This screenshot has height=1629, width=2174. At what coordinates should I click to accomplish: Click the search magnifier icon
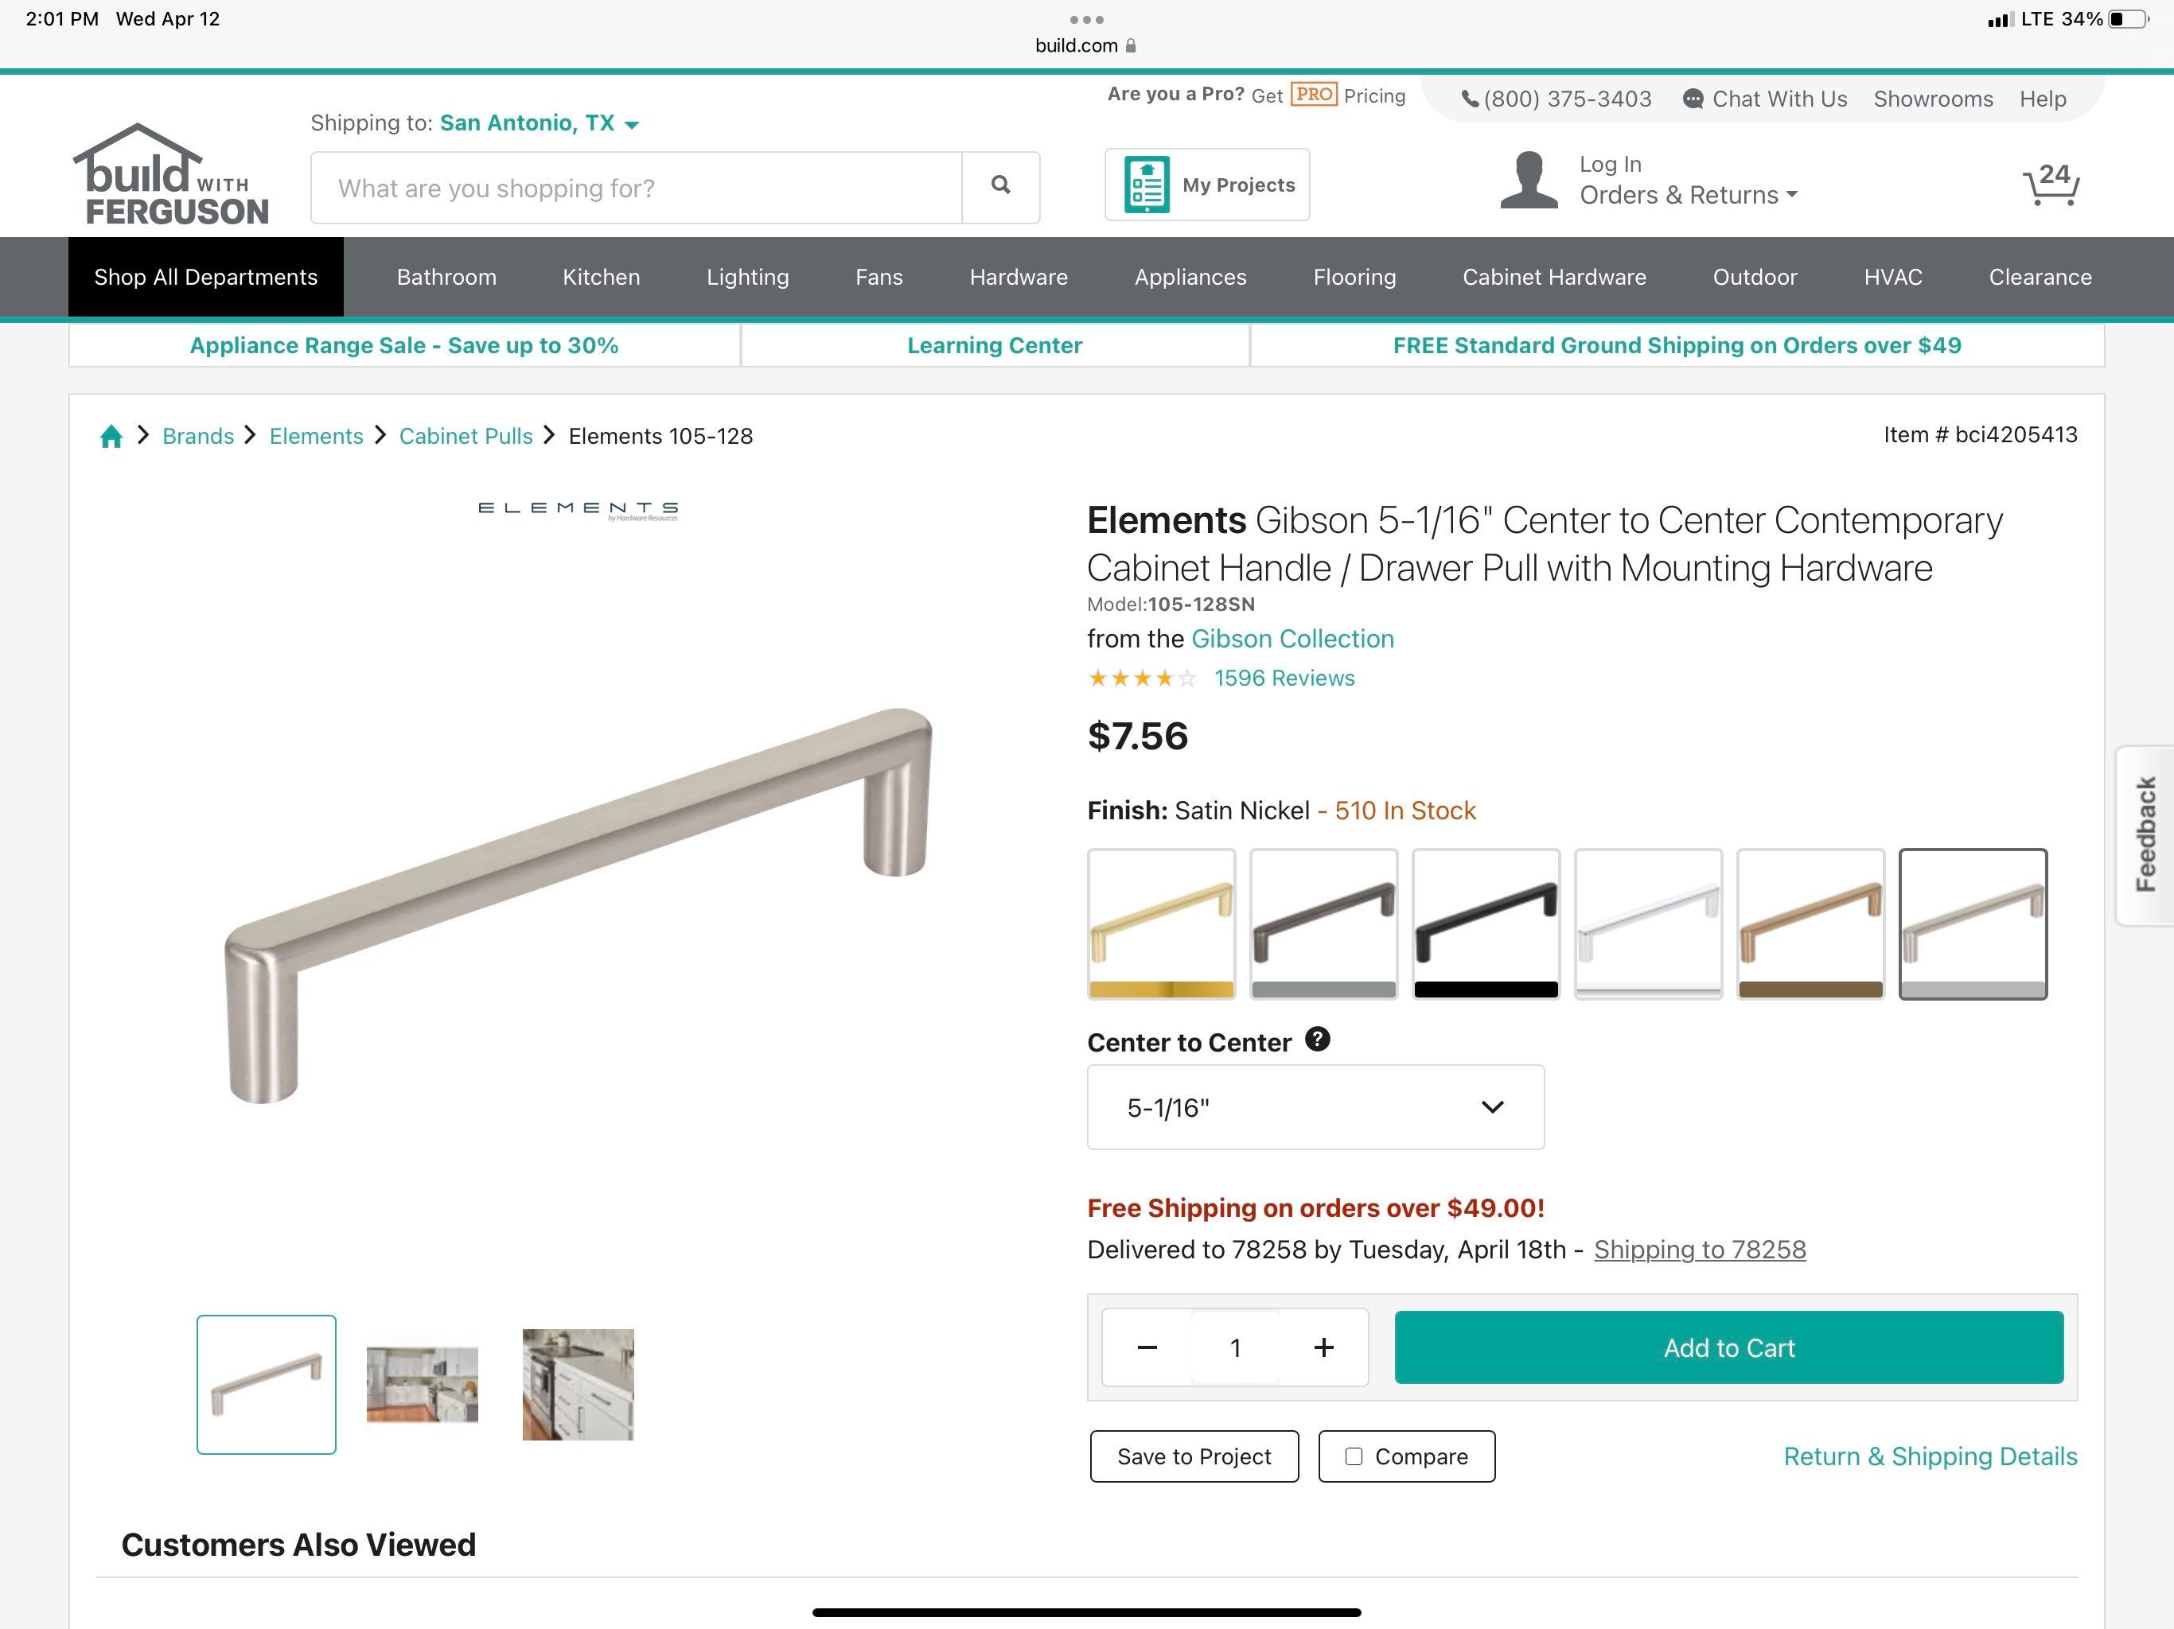[x=1000, y=185]
